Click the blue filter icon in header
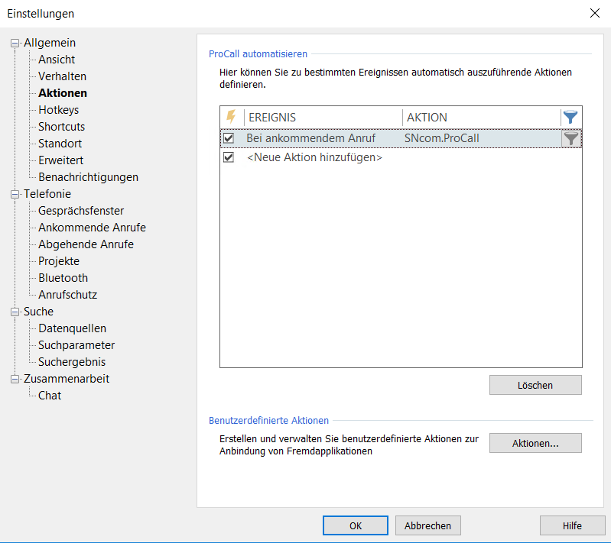611x543 pixels. [x=570, y=117]
